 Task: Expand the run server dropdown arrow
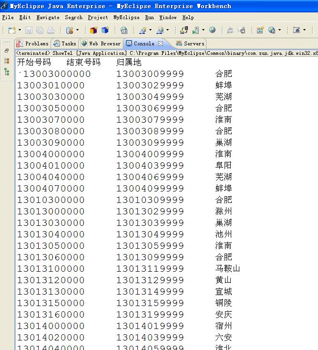click(203, 30)
